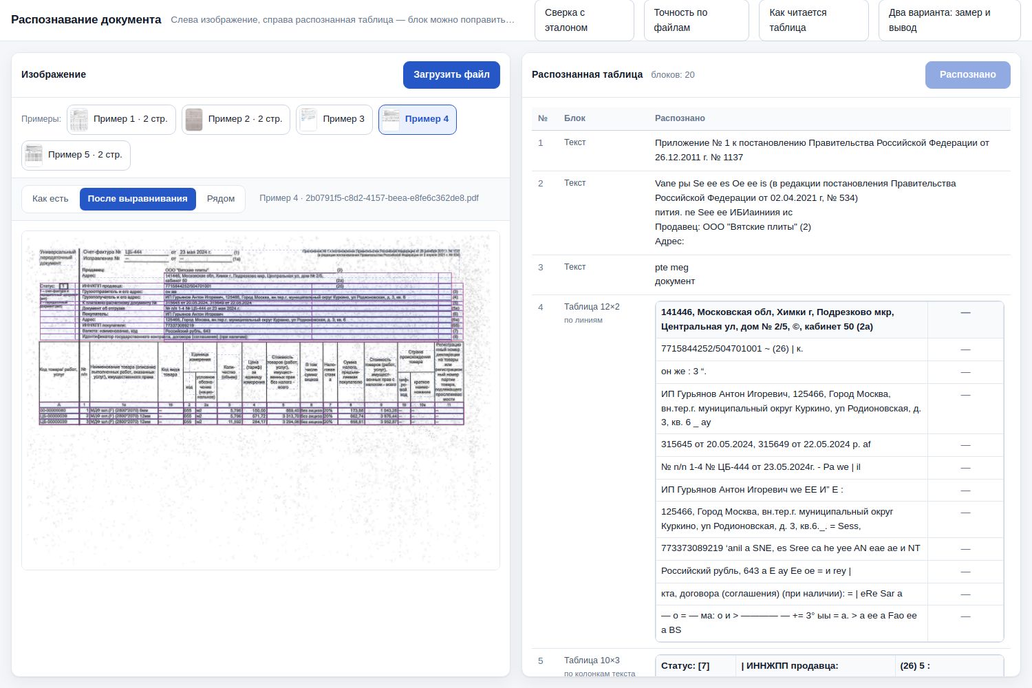Click cell "141446, Московская обл, Химки г"
Image resolution: width=1032 pixels, height=688 pixels.
pos(791,319)
